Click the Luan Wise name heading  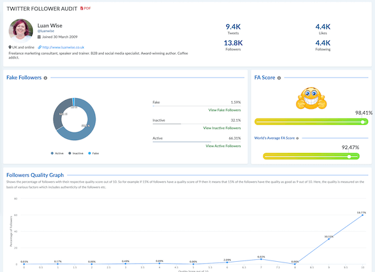click(x=50, y=25)
